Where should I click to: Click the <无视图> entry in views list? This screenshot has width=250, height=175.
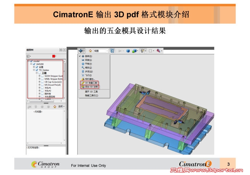[38, 112]
